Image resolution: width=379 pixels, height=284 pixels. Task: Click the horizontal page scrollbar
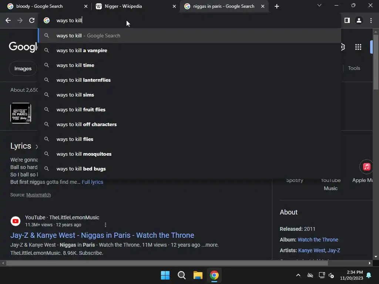pyautogui.click(x=167, y=263)
